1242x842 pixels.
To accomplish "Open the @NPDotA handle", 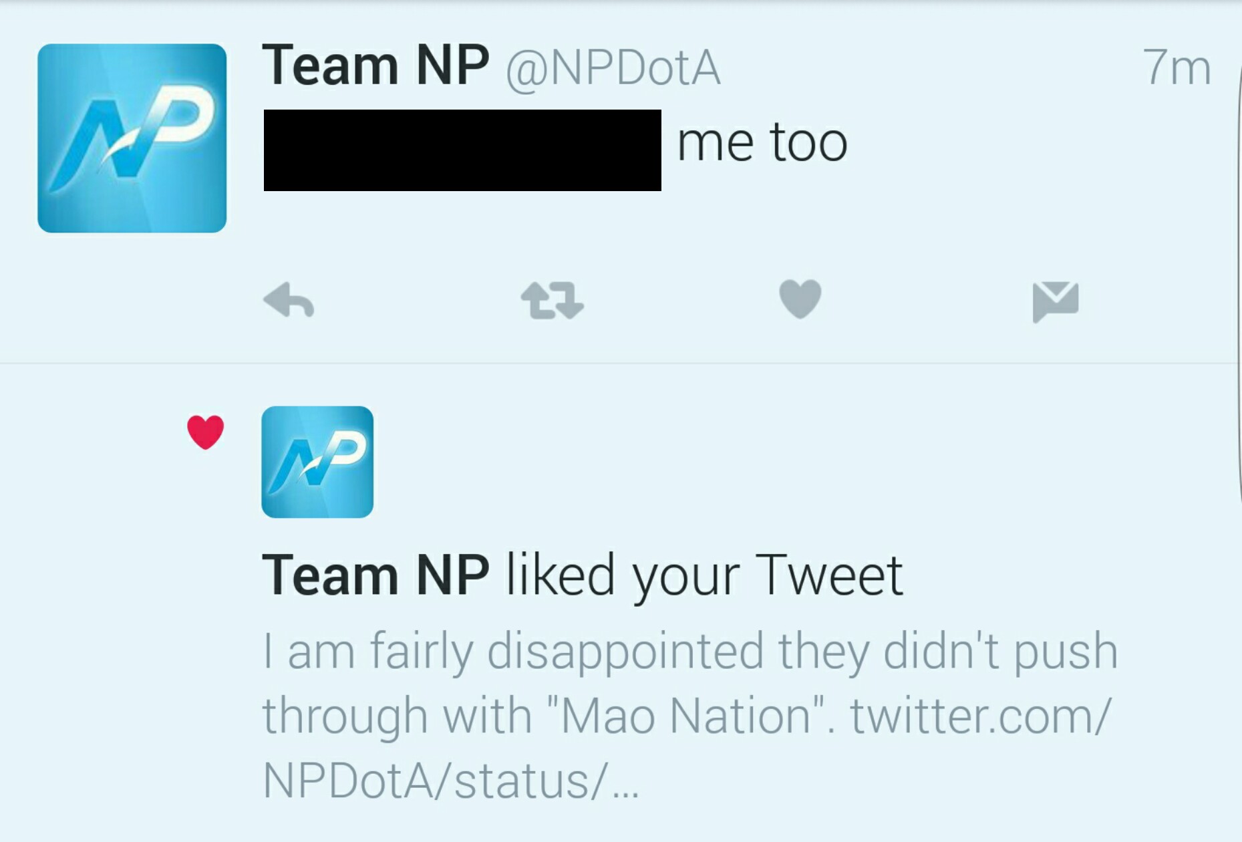I will click(613, 68).
